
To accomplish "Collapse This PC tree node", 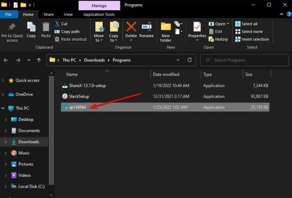I will [3, 108].
